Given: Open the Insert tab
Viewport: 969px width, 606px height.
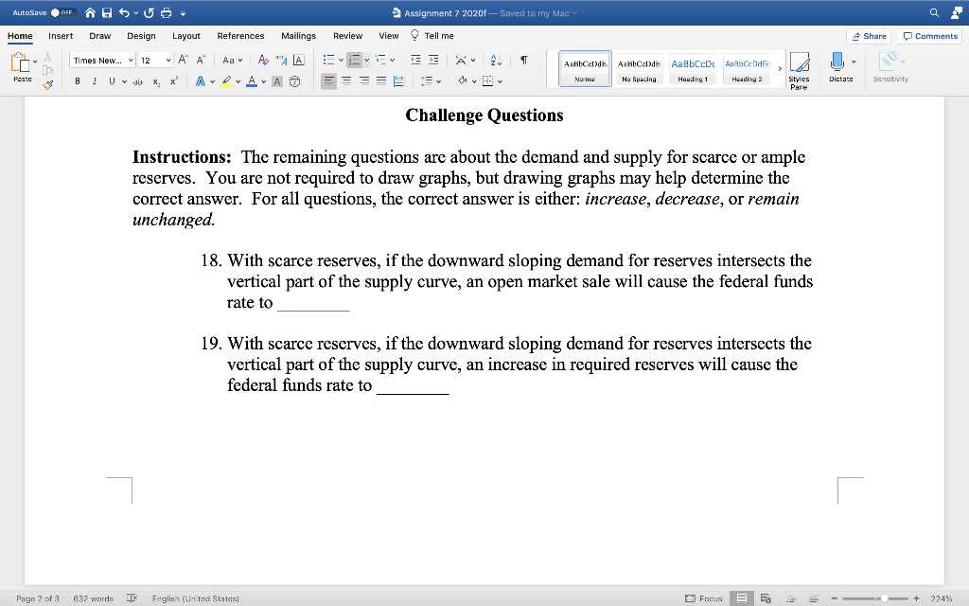Looking at the screenshot, I should [x=61, y=36].
